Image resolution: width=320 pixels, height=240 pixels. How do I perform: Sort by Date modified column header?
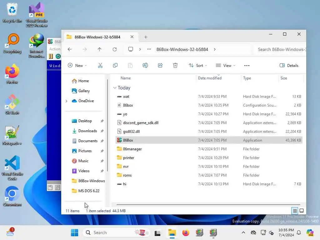tap(210, 78)
